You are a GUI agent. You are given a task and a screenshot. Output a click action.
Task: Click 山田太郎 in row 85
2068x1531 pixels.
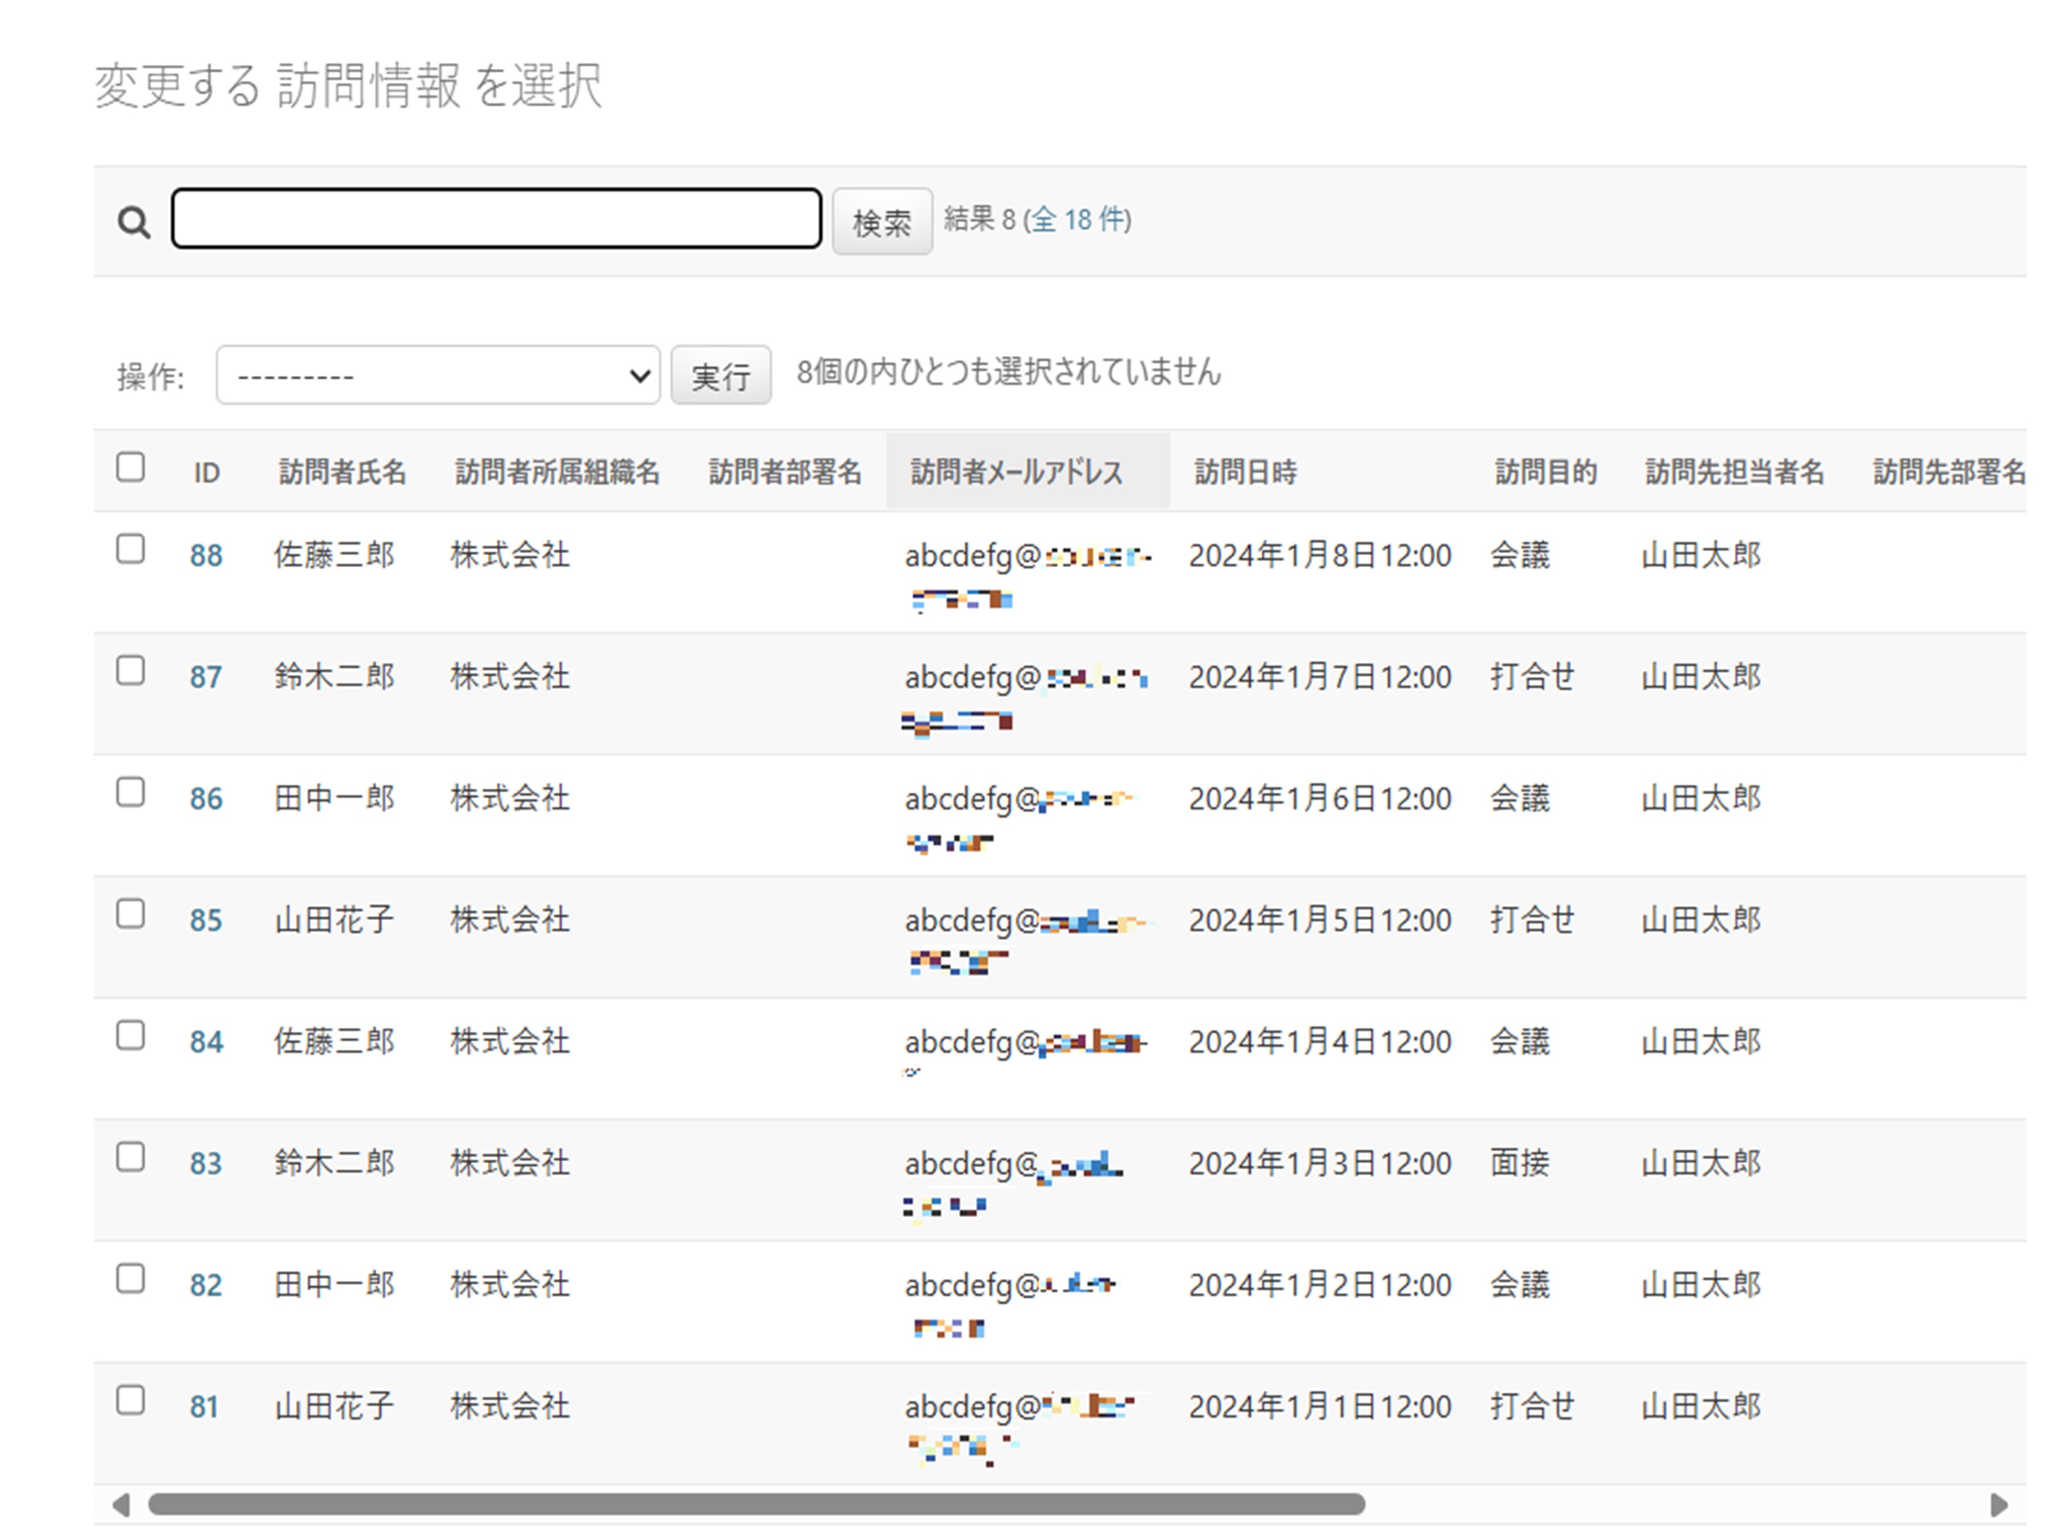pyautogui.click(x=1701, y=920)
